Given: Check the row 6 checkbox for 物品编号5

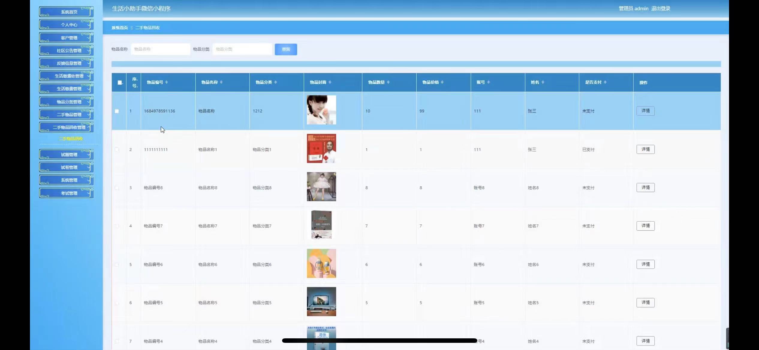Looking at the screenshot, I should click(x=117, y=303).
